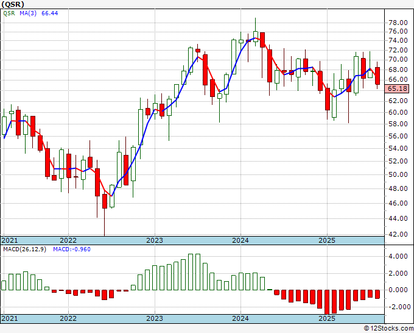Select the 70.00 price axis label
The width and height of the screenshot is (414, 333).
pyautogui.click(x=398, y=60)
